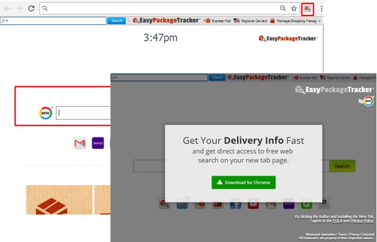This screenshot has height=242, width=377.
Task: Click the EasyPackageTracker logo below the clock
Action: pos(288,39)
